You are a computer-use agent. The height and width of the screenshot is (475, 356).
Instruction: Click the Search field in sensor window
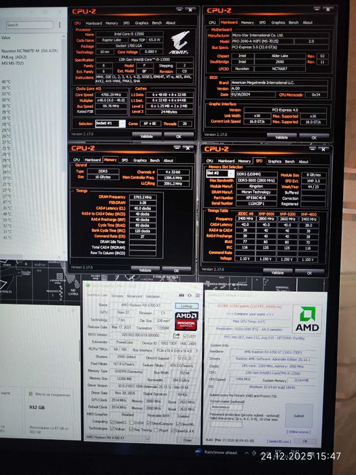click(30, 25)
